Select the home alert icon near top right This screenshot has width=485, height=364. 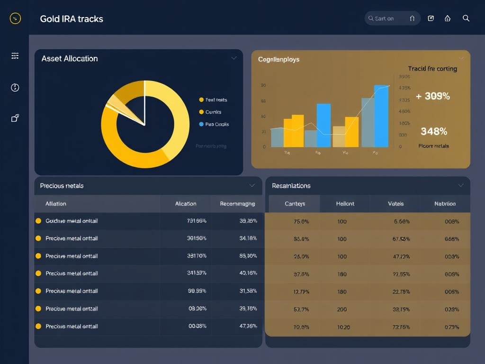point(447,18)
